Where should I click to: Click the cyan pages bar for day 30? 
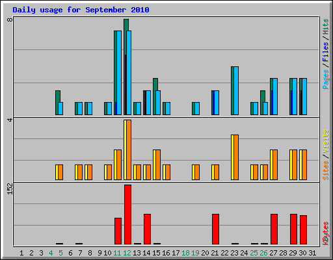click(x=304, y=97)
